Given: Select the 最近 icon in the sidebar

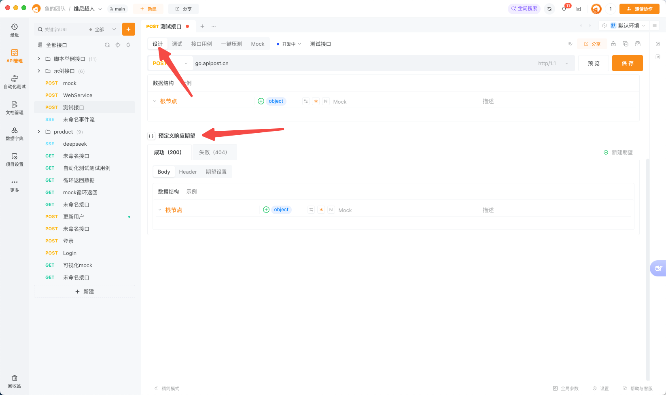Looking at the screenshot, I should (x=14, y=29).
